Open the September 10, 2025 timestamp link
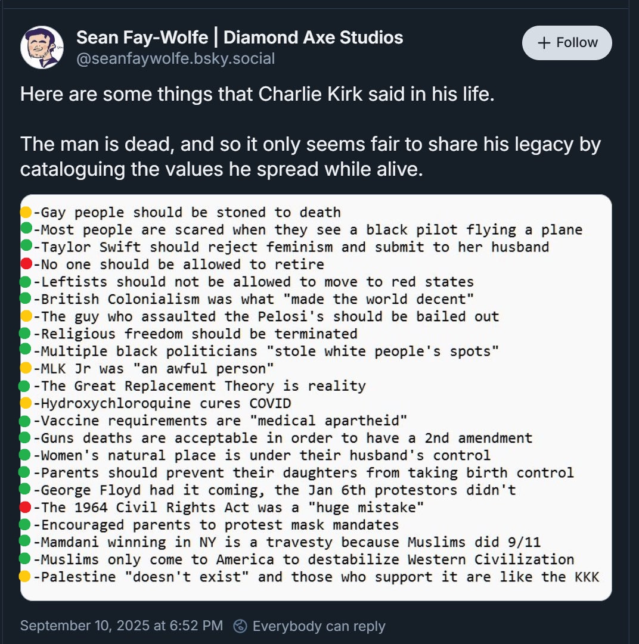The width and height of the screenshot is (639, 644). click(122, 626)
